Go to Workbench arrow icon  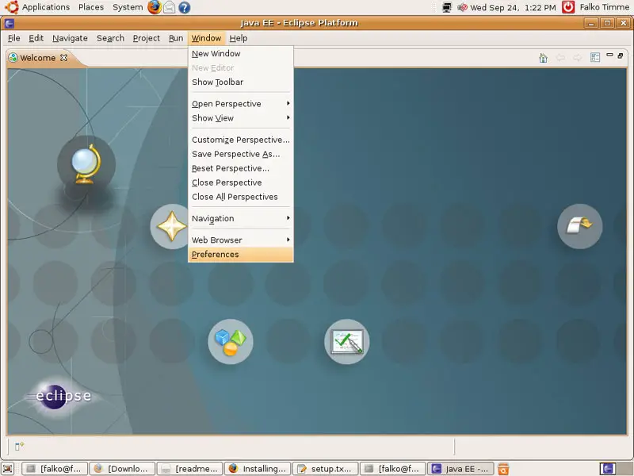580,226
